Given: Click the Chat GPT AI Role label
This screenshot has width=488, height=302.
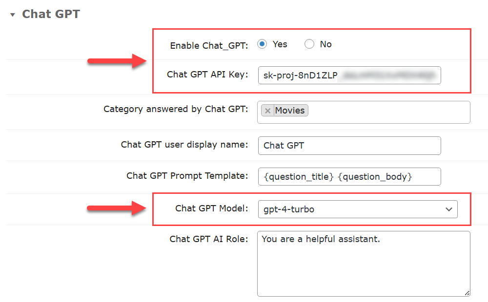Looking at the screenshot, I should click(x=209, y=239).
